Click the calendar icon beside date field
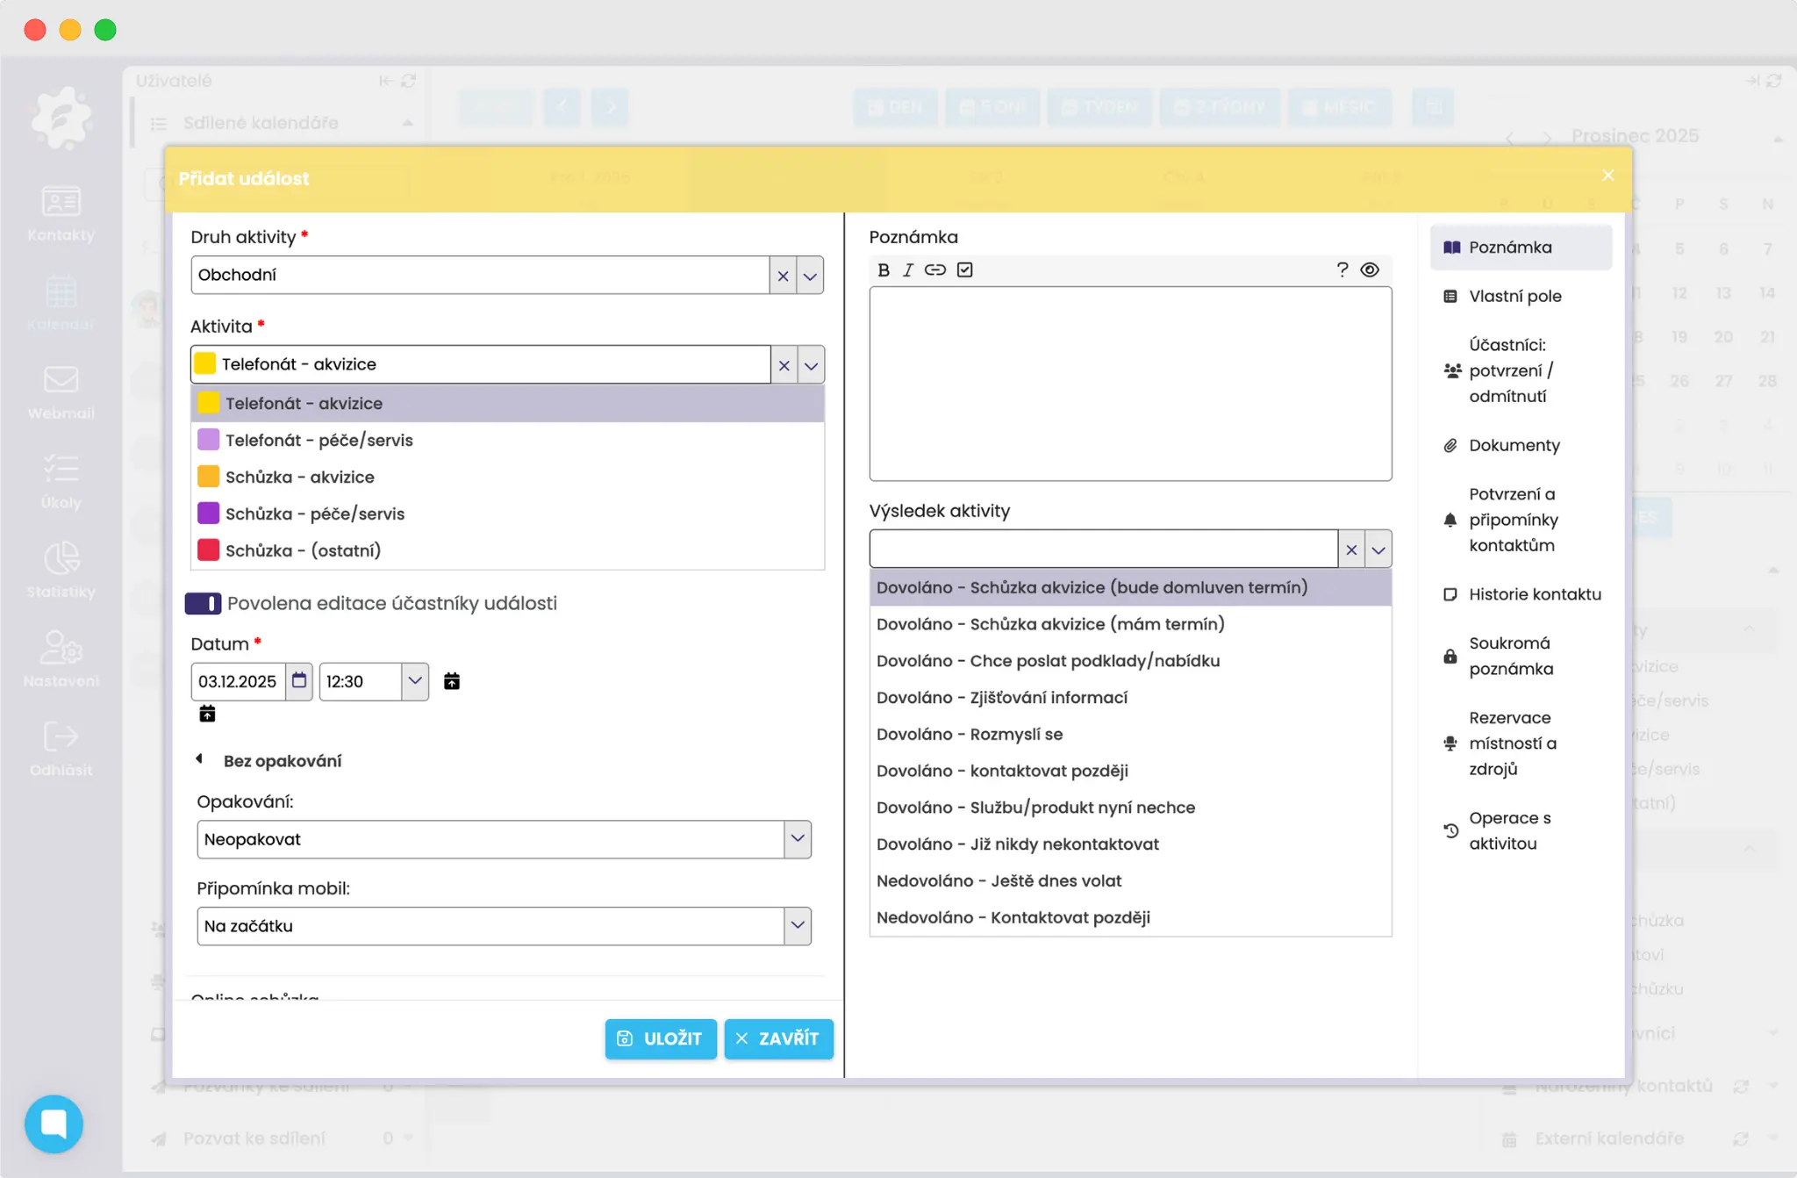Screen dimensions: 1797x1178 [299, 681]
